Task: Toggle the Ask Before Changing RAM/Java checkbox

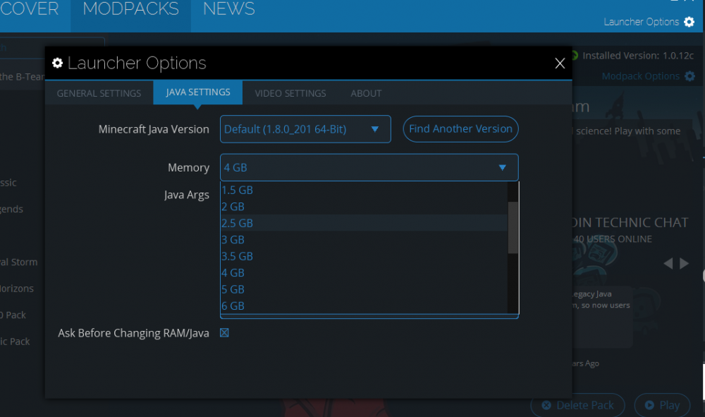Action: pos(224,333)
